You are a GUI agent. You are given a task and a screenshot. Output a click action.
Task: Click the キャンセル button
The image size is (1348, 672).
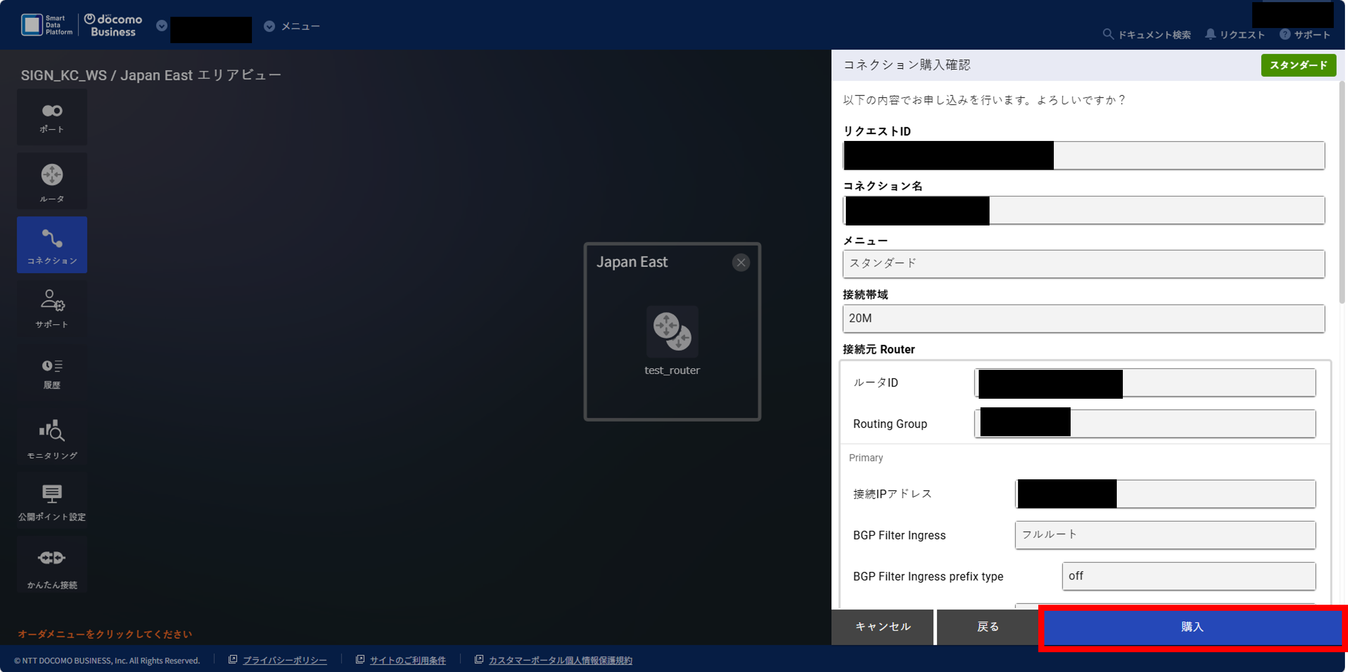(882, 626)
